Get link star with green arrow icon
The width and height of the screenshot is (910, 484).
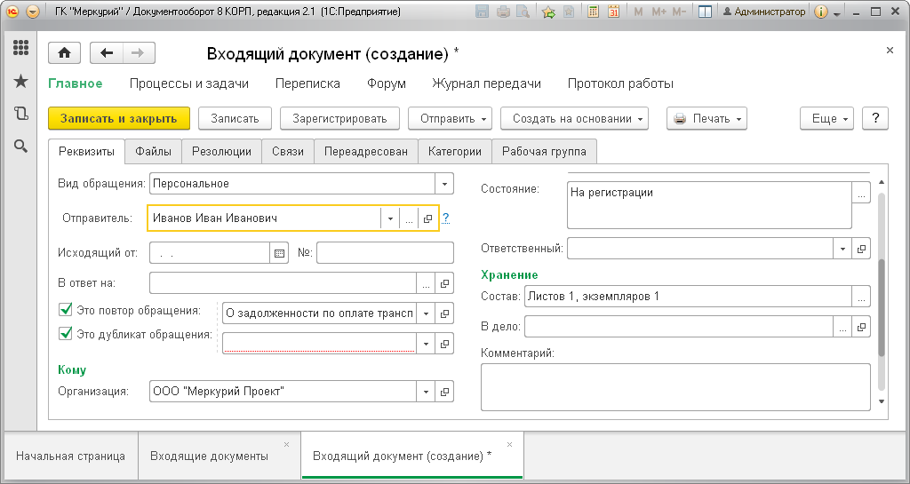(548, 12)
